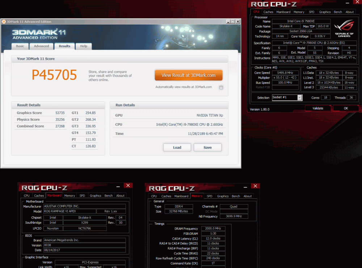The image size is (362, 268).
Task: Click the Save button in Run Details
Action: coord(207,148)
